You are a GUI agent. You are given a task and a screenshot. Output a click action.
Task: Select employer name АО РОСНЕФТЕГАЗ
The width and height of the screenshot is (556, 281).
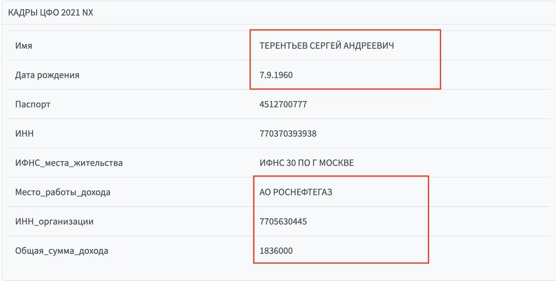click(296, 193)
